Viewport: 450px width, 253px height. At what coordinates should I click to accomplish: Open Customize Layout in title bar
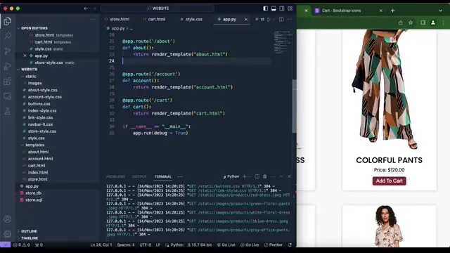pyautogui.click(x=290, y=8)
